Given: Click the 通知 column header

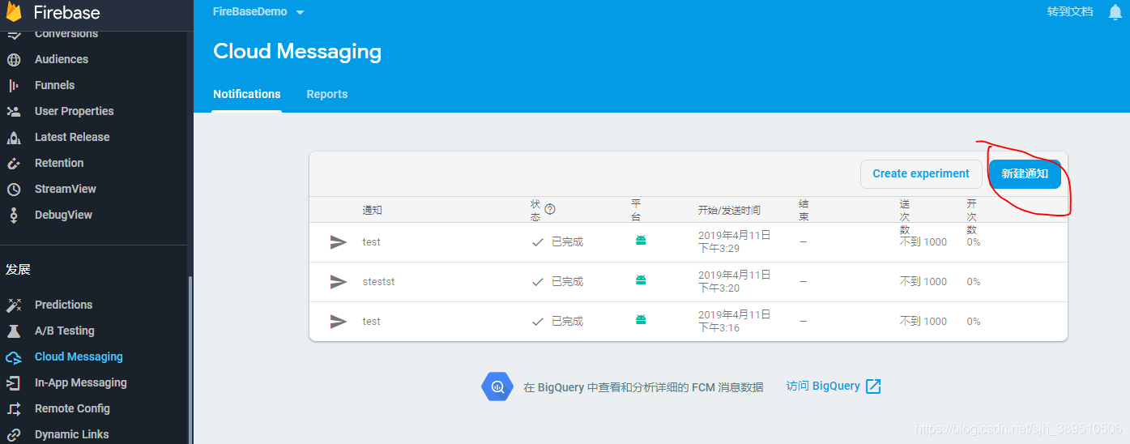Looking at the screenshot, I should pyautogui.click(x=372, y=210).
